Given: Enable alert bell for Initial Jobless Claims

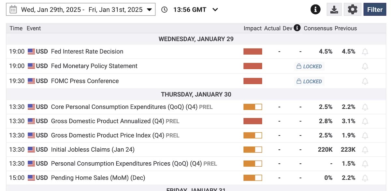Looking at the screenshot, I should pos(365,150).
